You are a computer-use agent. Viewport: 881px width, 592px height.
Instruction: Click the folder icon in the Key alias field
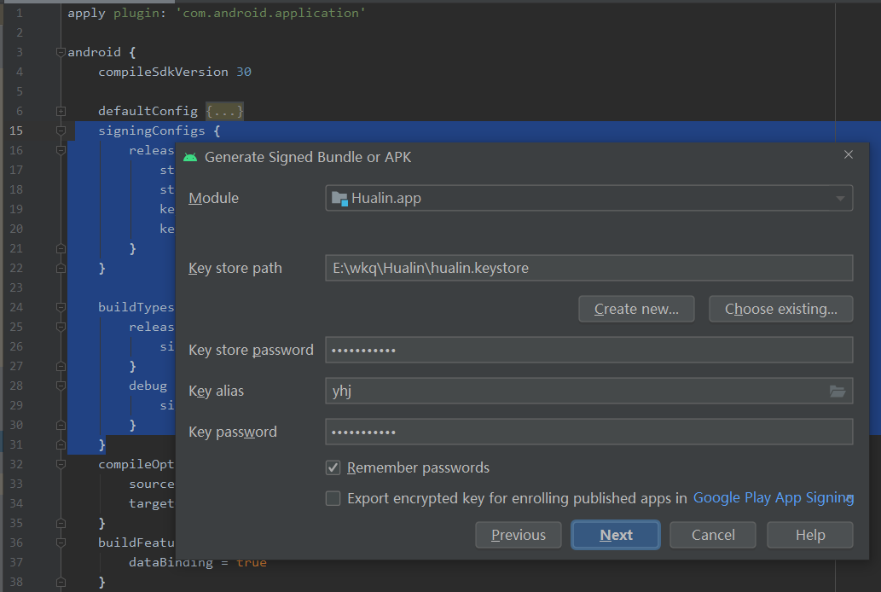pos(838,391)
